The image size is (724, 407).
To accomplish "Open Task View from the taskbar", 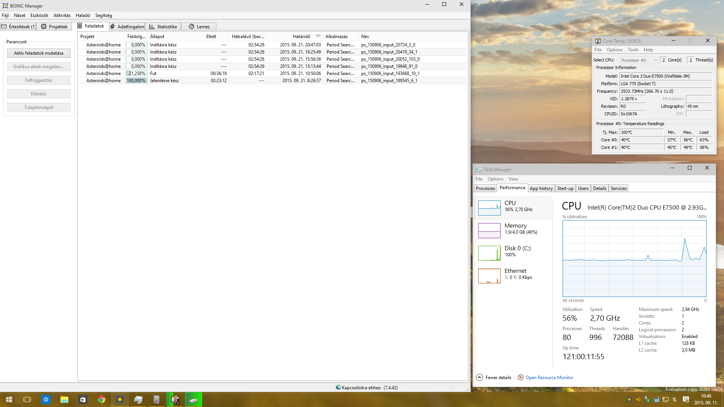I will coord(27,399).
